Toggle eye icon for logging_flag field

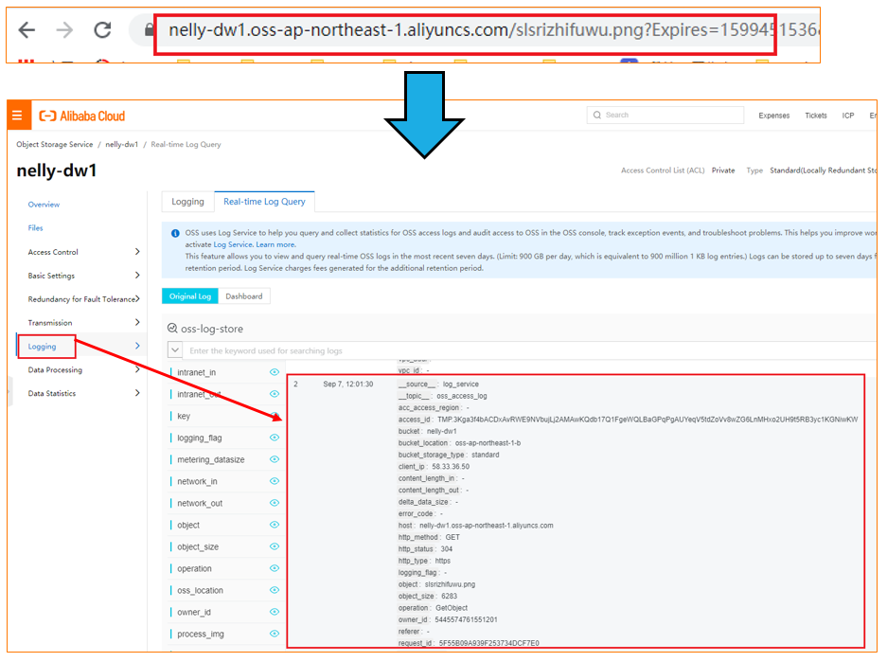275,438
